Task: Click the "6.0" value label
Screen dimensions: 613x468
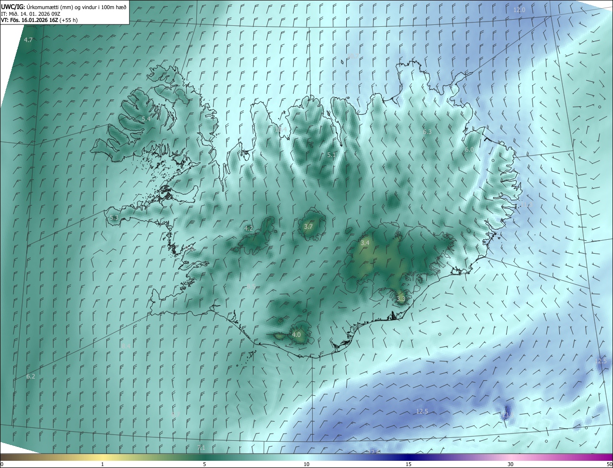Action: pos(469,150)
